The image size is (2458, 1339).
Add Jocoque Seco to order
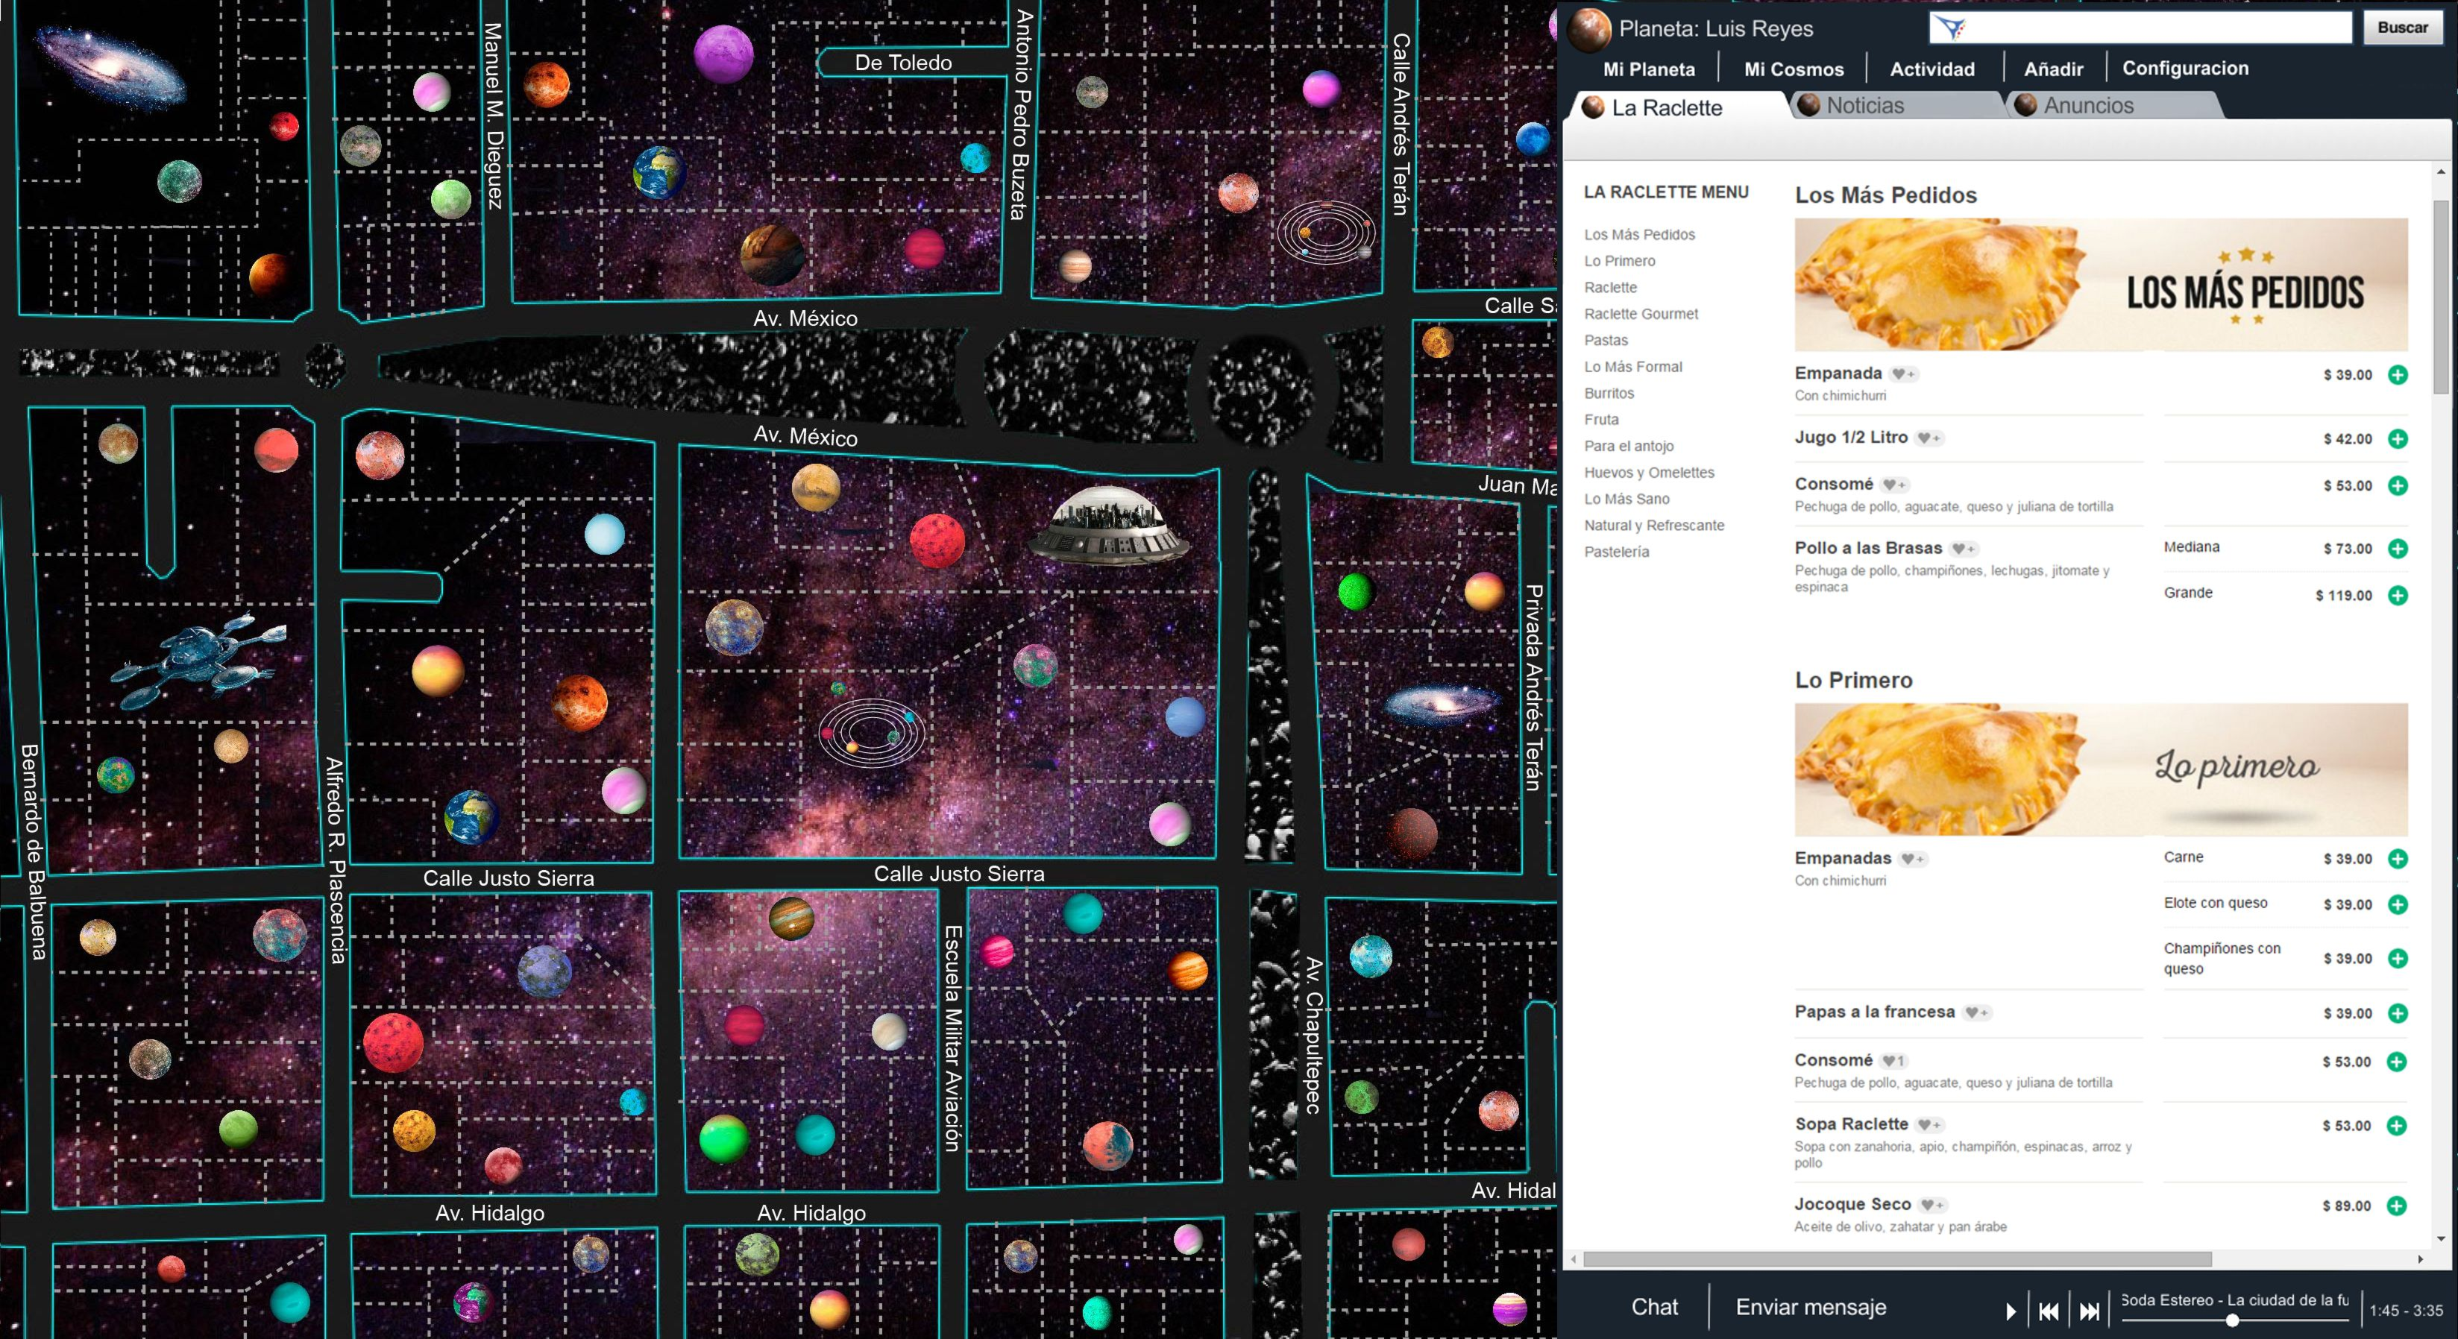click(x=2396, y=1206)
